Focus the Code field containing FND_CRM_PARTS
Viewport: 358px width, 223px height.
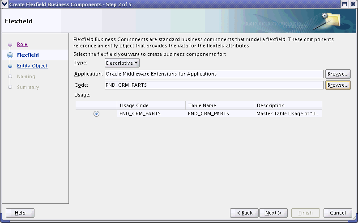(x=214, y=85)
